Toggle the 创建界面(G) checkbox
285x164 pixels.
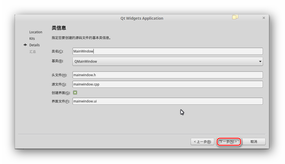(75, 93)
